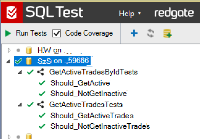Viewport: 200px width, 139px height.
Task: Click the blue plus add test icon
Action: [x=134, y=33]
